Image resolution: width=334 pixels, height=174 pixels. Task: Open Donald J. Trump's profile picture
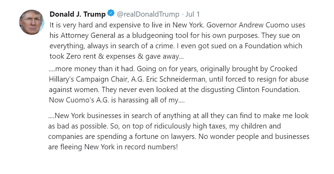pos(32,22)
